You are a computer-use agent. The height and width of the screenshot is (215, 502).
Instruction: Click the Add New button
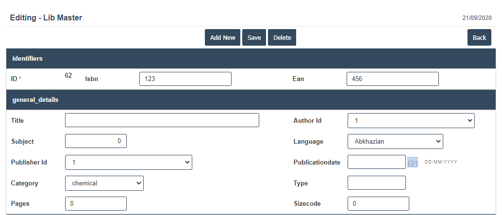[x=222, y=37]
